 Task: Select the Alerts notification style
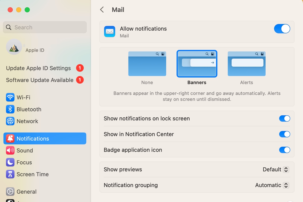246,64
